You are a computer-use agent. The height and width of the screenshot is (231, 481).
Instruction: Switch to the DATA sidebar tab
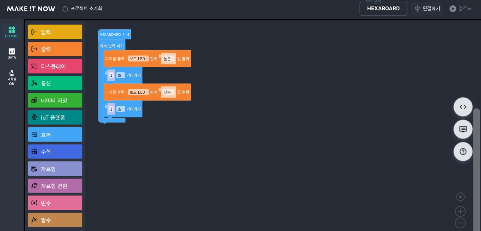coord(12,53)
